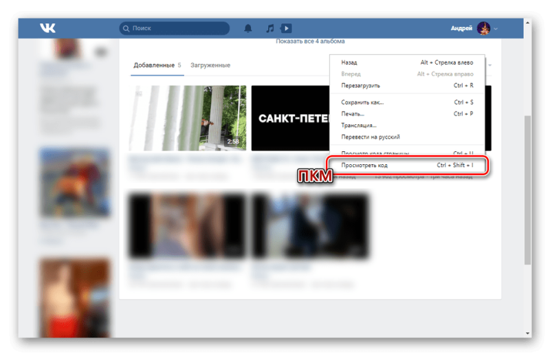
Task: Choose Перезагрузить in context menu
Action: pyautogui.click(x=407, y=86)
